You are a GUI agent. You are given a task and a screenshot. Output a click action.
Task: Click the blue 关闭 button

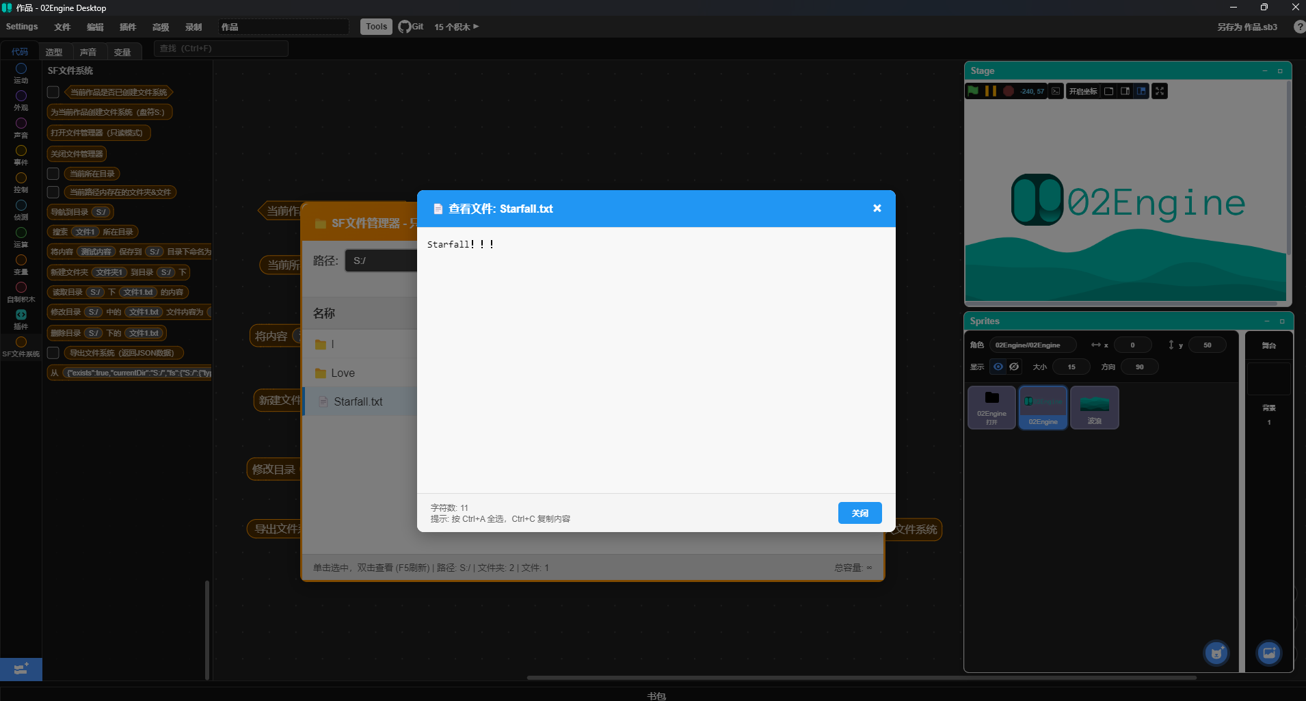coord(859,513)
